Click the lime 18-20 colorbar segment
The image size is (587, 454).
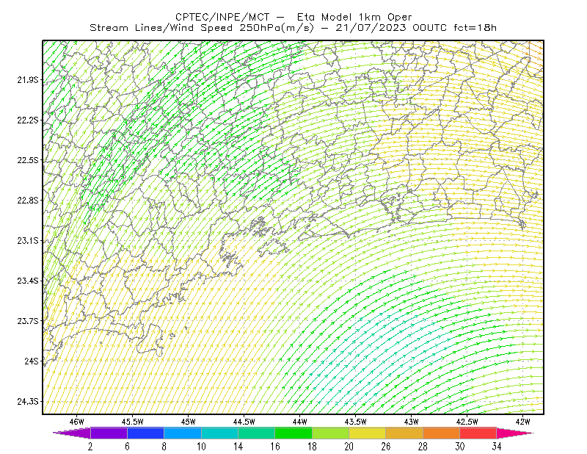click(331, 433)
